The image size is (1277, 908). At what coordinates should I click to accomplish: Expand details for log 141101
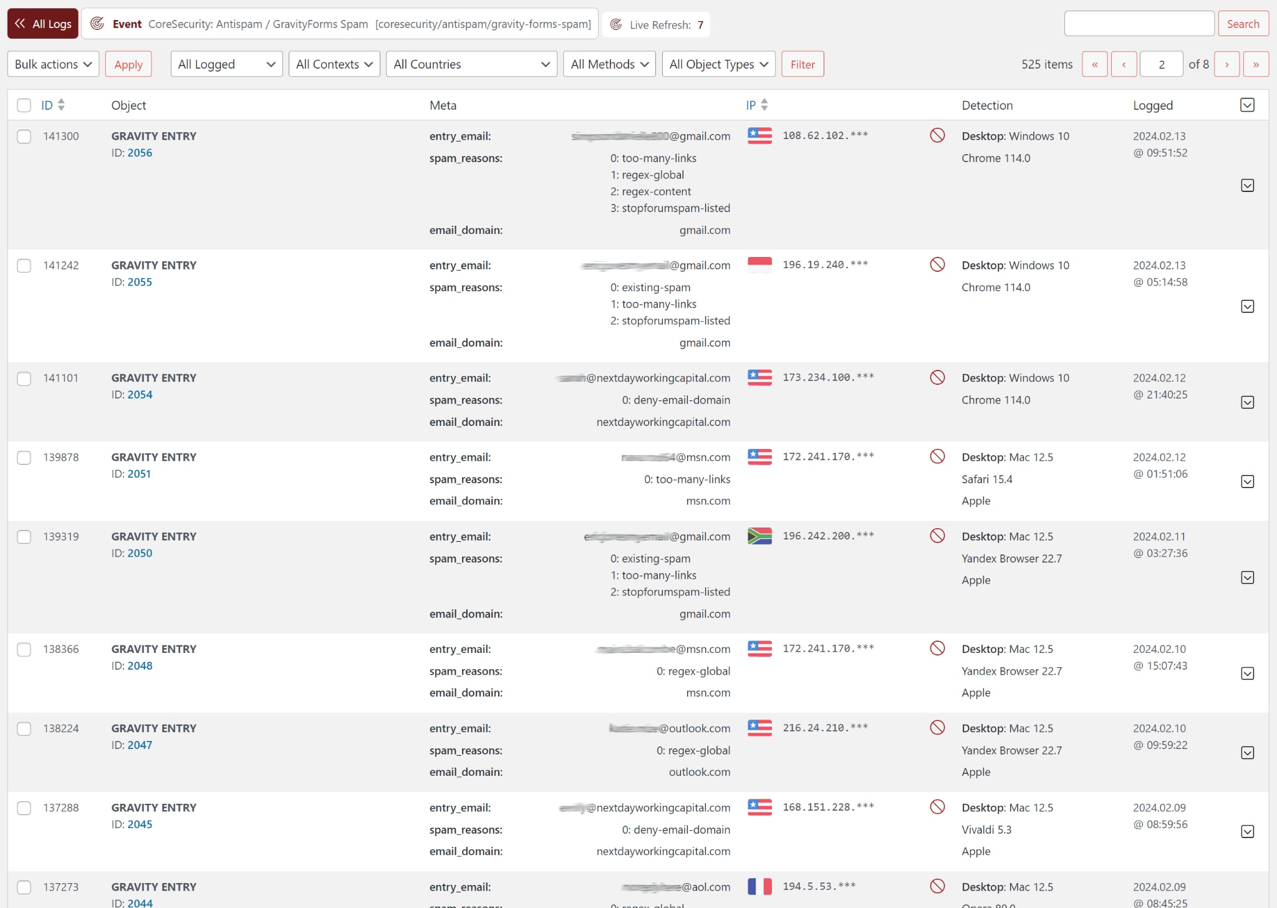(x=1248, y=402)
